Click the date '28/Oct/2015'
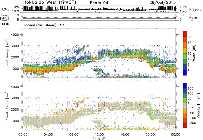 [163, 3]
